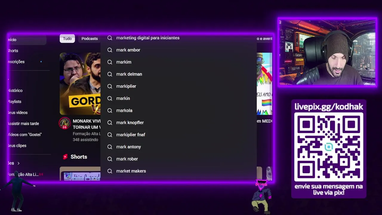Viewport: 382px width, 215px height.
Task: Click search icon beside 'markola'
Action: coord(110,110)
